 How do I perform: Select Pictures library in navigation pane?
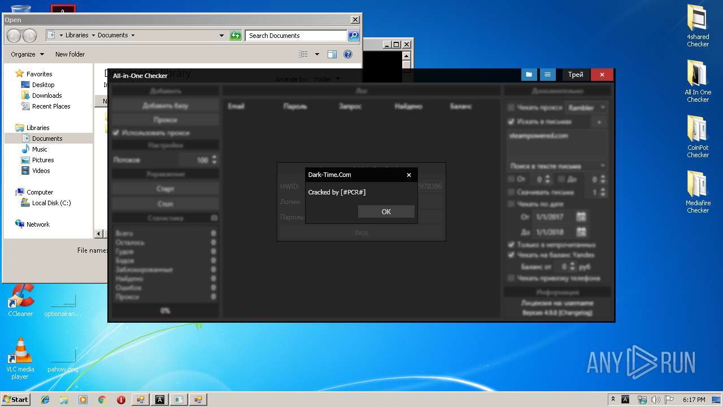click(43, 160)
